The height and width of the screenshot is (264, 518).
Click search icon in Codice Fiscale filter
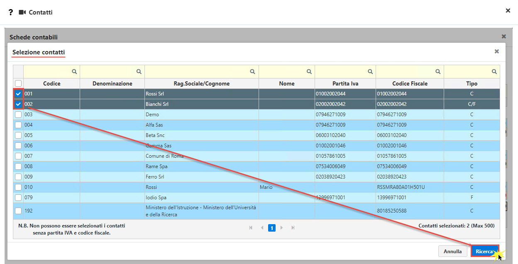(438, 71)
